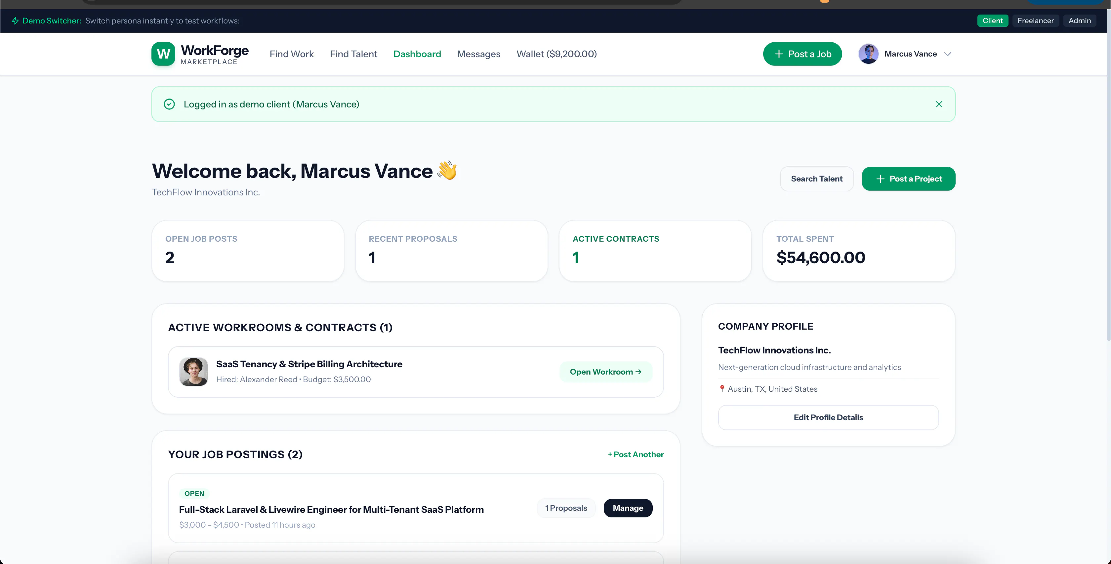The image size is (1111, 564).
Task: Expand the Marcus Vance account dropdown chevron
Action: 948,54
